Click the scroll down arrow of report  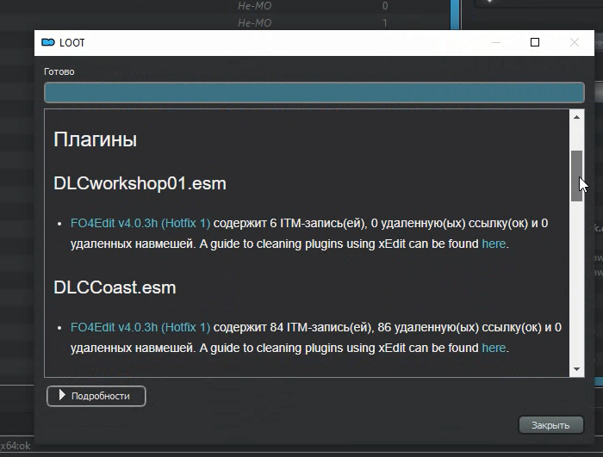pos(576,369)
